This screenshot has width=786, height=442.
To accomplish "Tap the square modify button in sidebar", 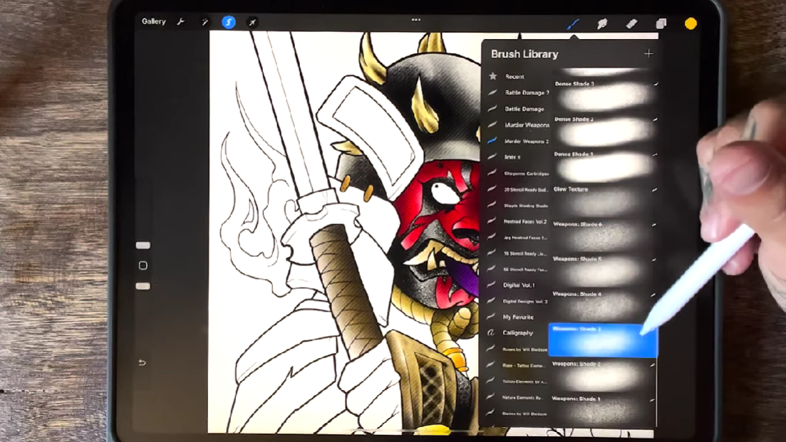I will 143,265.
